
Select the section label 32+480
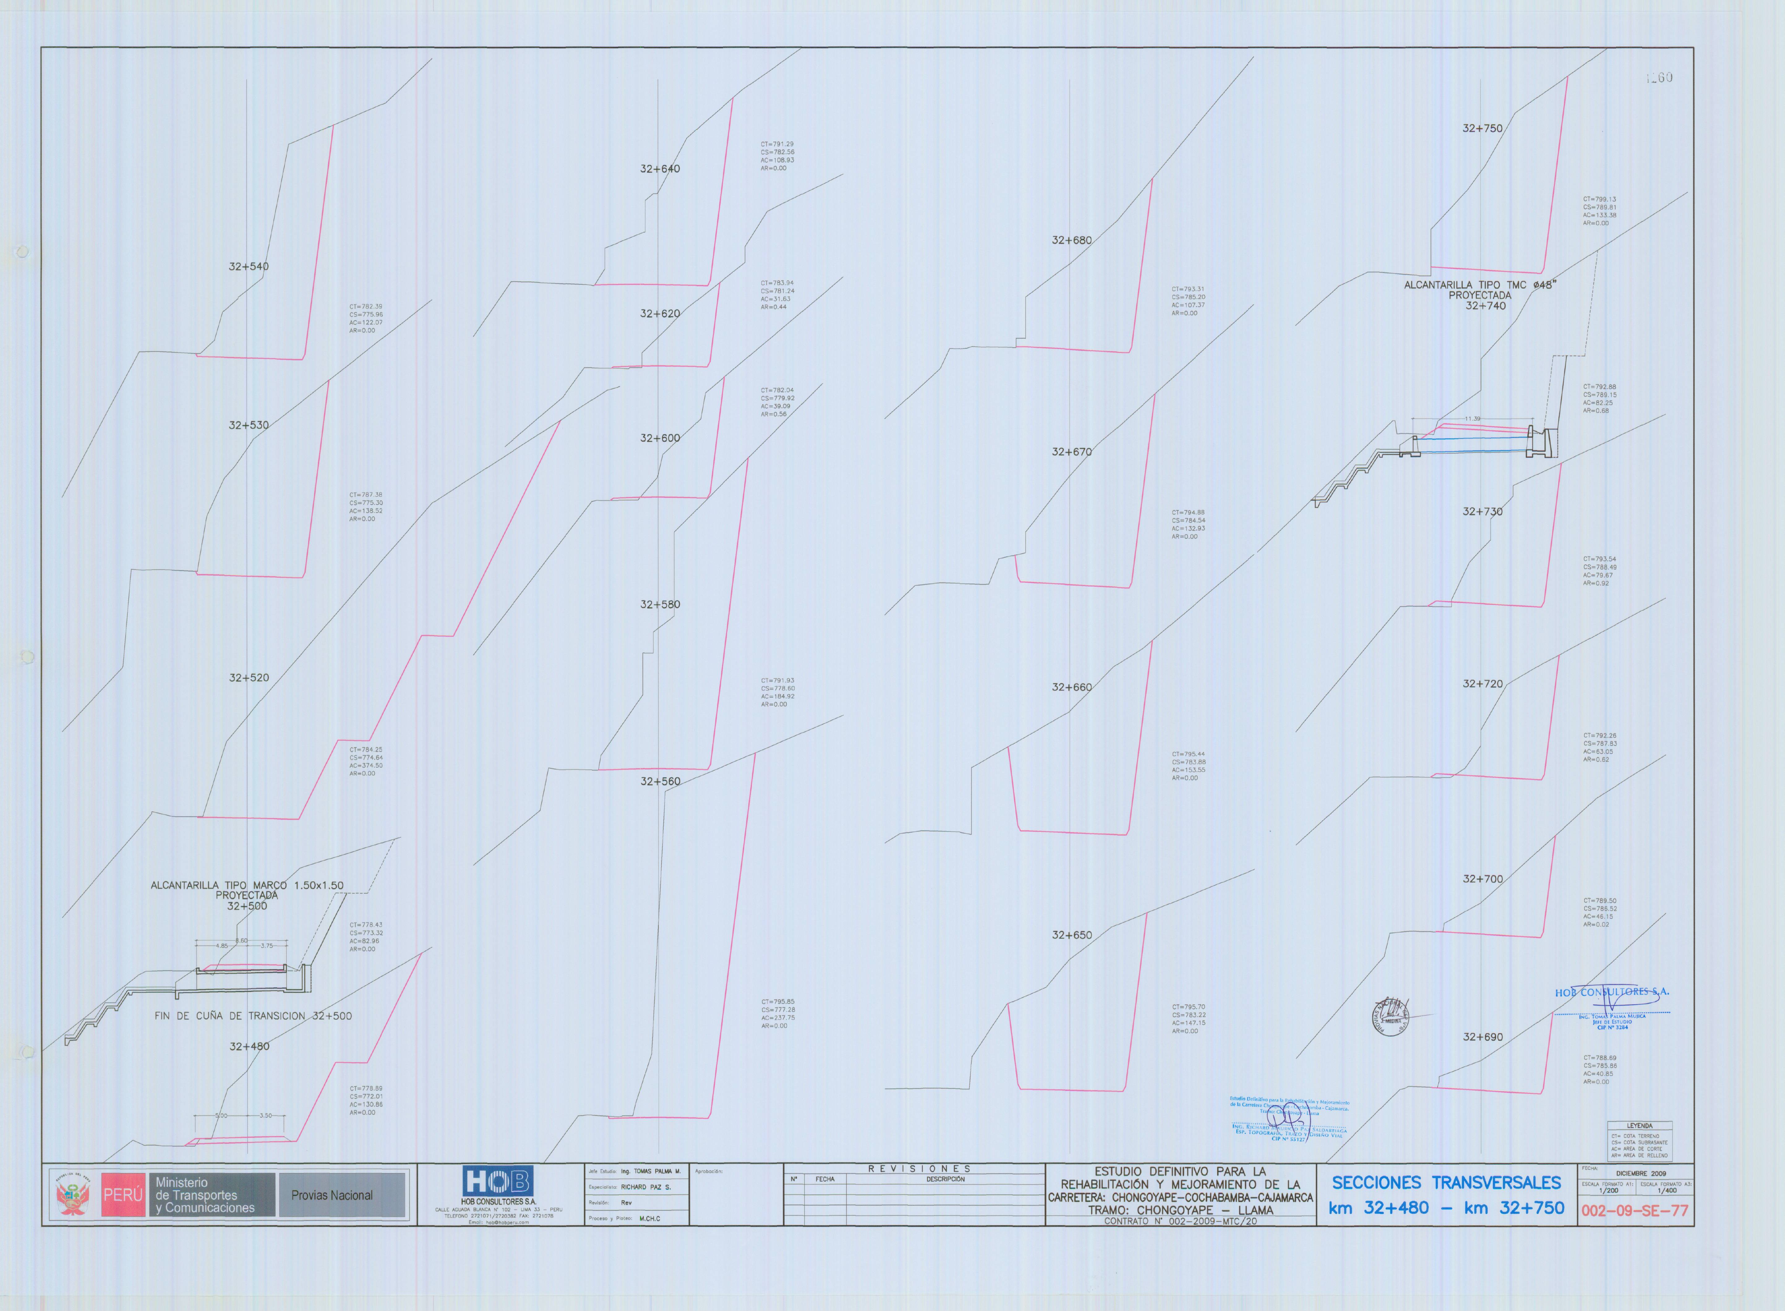click(x=249, y=1047)
